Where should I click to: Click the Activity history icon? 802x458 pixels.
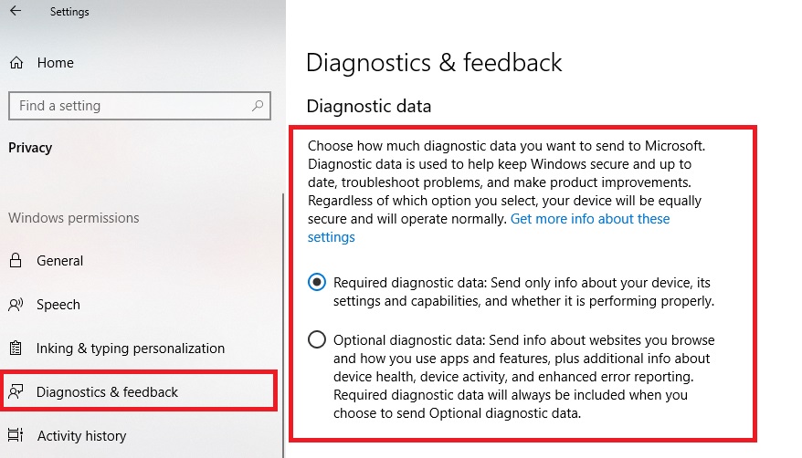click(16, 436)
